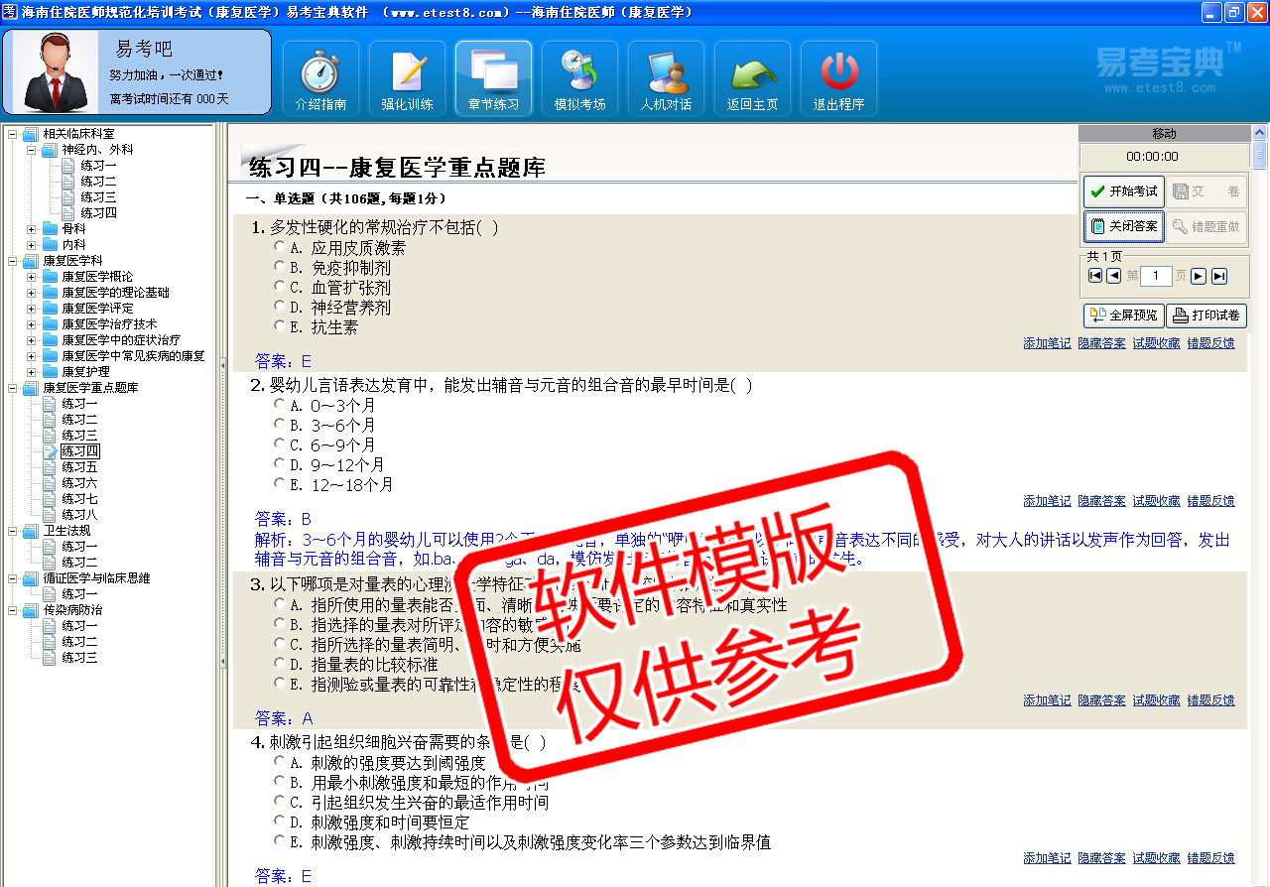The width and height of the screenshot is (1270, 887).
Task: Open 练习一 under 循证医学与临床思维
Action: coord(79,594)
